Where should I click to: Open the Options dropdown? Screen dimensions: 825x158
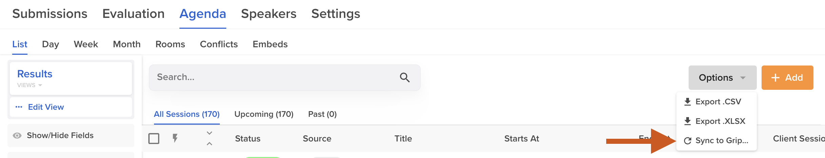click(x=723, y=78)
